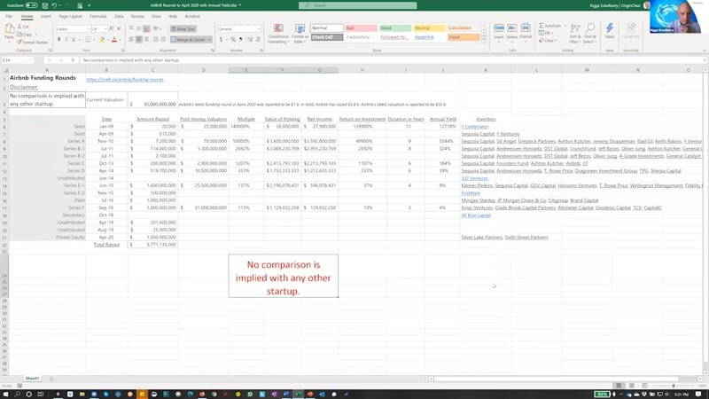The width and height of the screenshot is (709, 399).
Task: Click the Format Painter brush
Action: click(19, 42)
